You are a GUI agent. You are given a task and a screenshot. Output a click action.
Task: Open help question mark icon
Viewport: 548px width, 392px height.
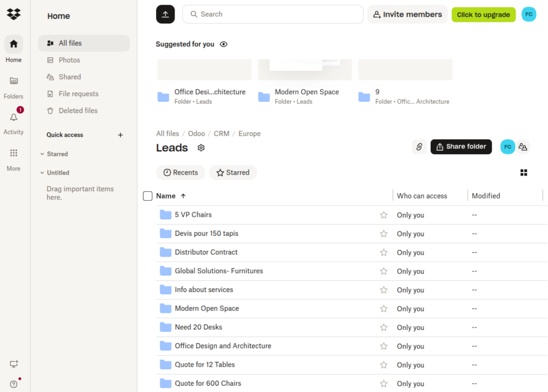click(x=14, y=384)
